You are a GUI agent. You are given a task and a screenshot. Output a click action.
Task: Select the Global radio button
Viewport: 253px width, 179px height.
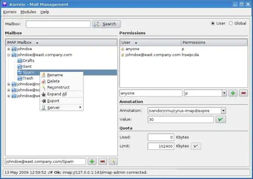pos(231,23)
